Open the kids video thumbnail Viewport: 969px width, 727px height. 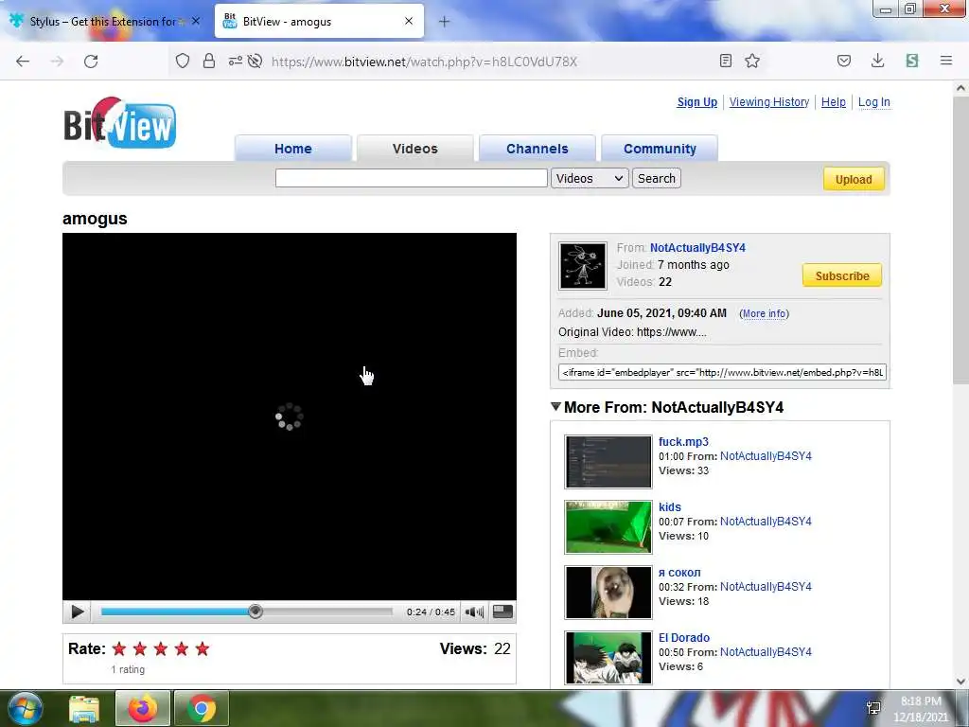pyautogui.click(x=608, y=526)
